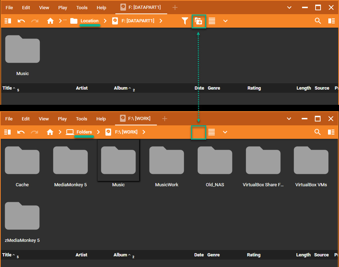This screenshot has height=267, width=339.
Task: Toggle the right panel icon in the bottom window
Action: click(331, 132)
